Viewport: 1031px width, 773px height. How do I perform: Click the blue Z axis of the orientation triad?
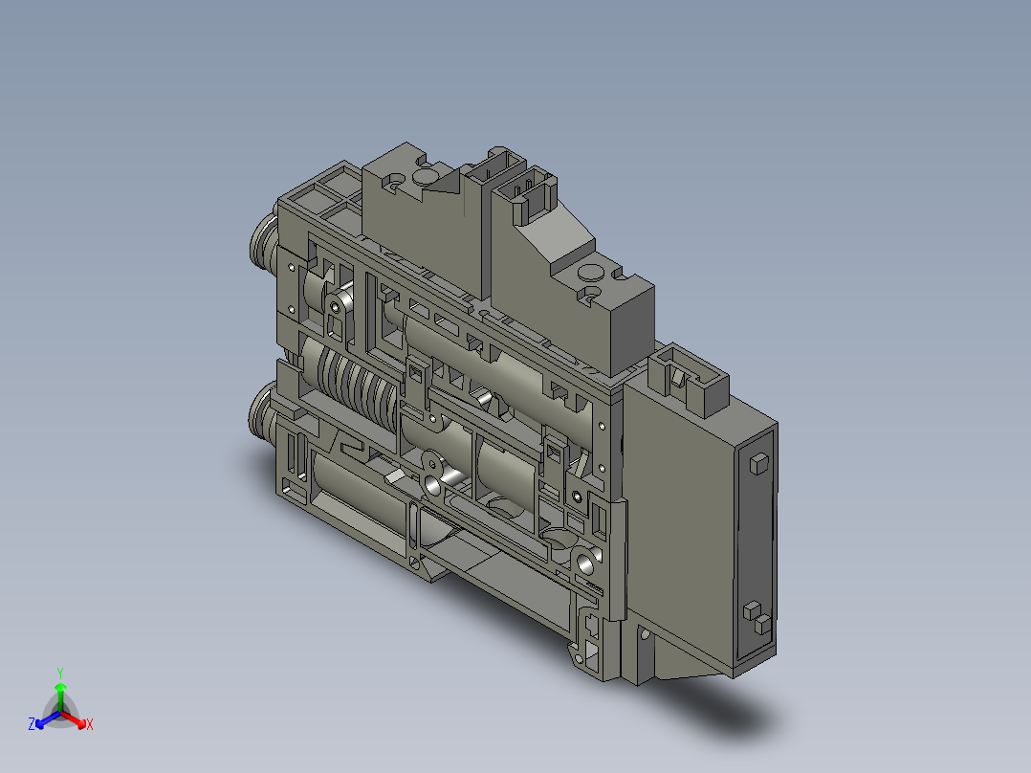48,719
